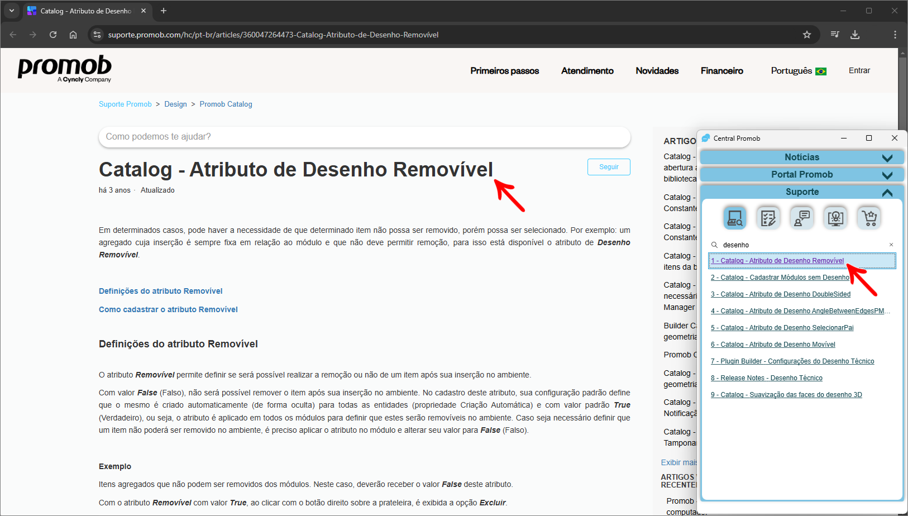The width and height of the screenshot is (908, 516).
Task: Click the magnifier icon beside desenho search
Action: (714, 245)
